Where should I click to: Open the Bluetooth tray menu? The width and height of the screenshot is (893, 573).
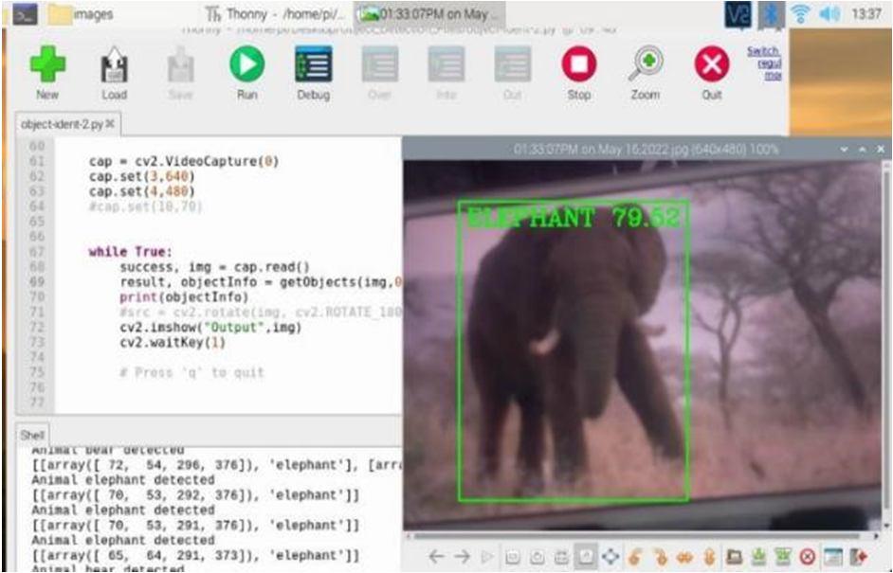click(771, 13)
